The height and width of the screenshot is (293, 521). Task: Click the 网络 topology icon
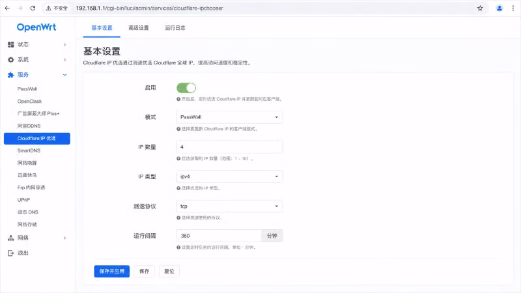point(10,238)
